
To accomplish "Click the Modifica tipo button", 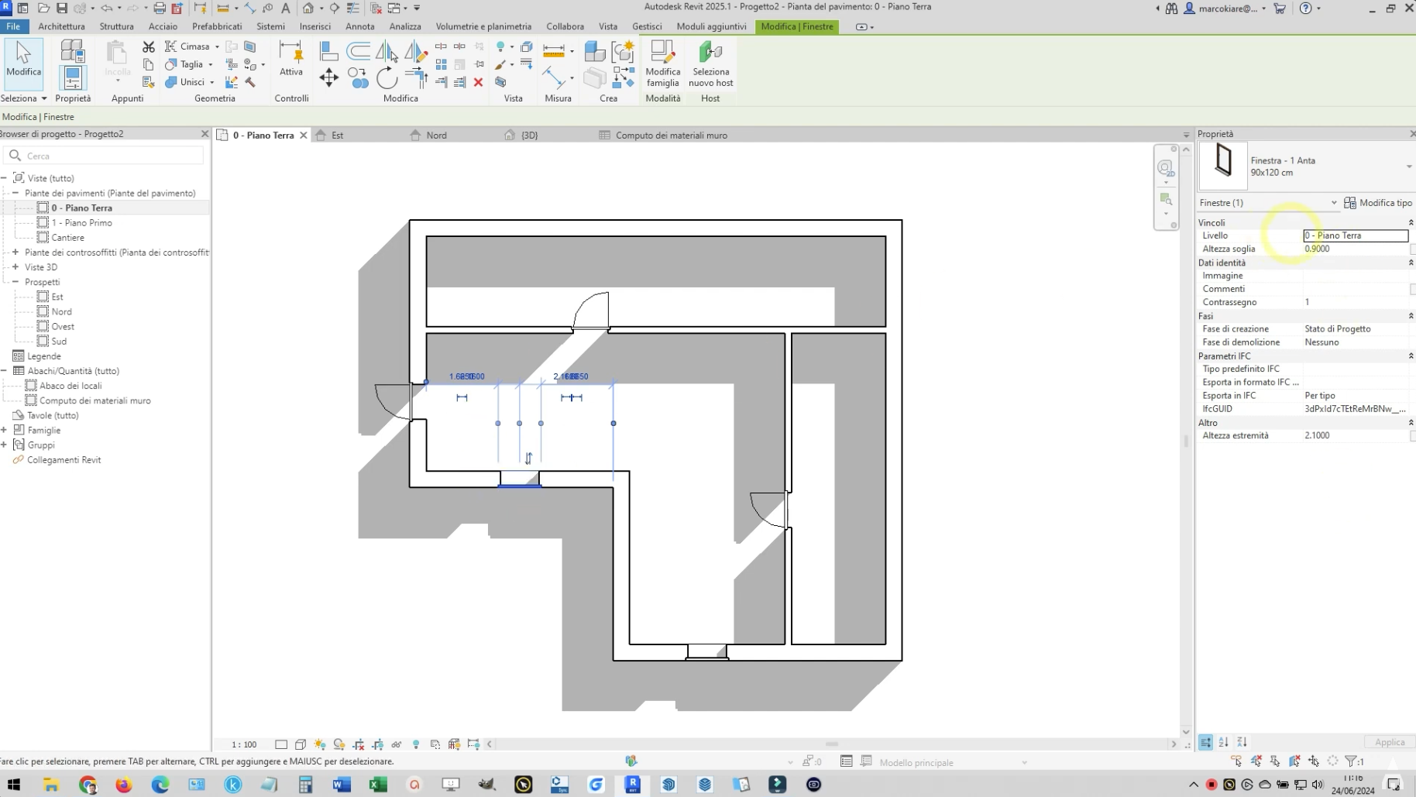I will click(1378, 203).
